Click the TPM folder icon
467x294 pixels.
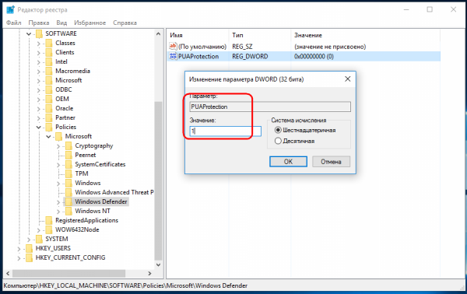click(68, 173)
